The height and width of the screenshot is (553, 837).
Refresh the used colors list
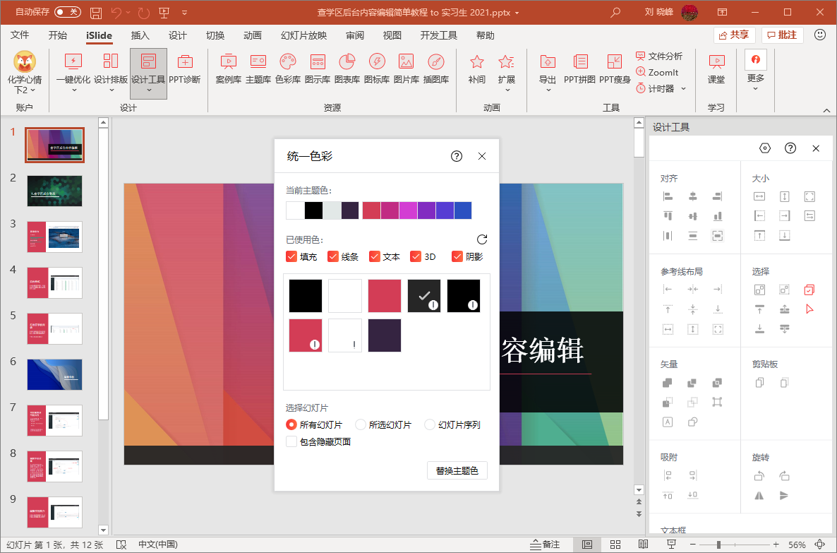tap(482, 239)
